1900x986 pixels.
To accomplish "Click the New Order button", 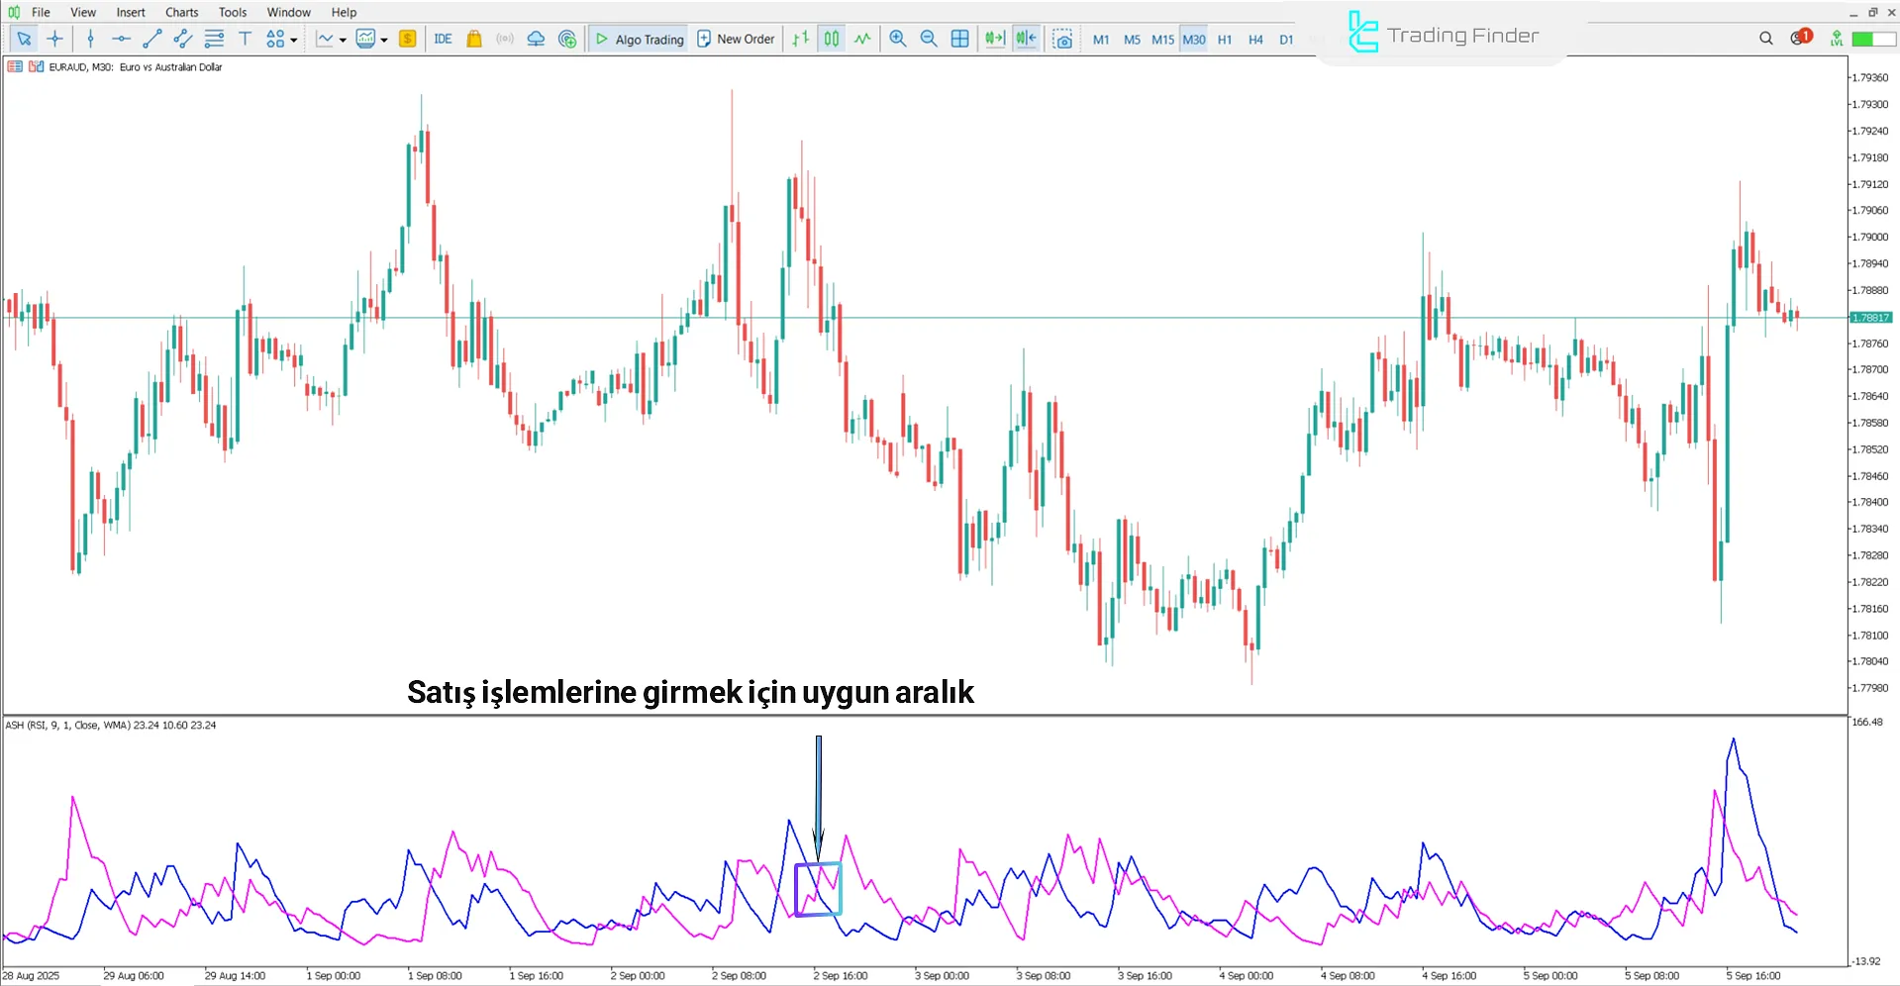I will [736, 39].
